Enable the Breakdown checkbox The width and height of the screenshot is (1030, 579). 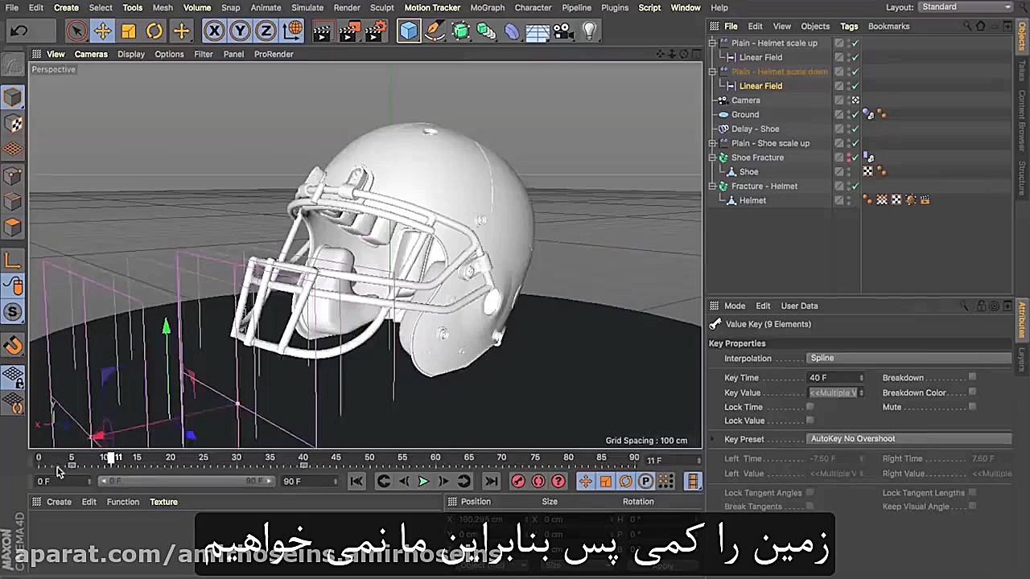tap(971, 377)
